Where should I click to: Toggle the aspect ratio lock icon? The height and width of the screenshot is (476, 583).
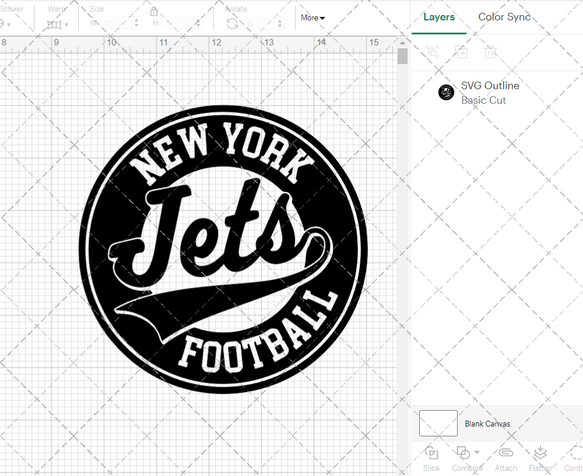pos(154,12)
